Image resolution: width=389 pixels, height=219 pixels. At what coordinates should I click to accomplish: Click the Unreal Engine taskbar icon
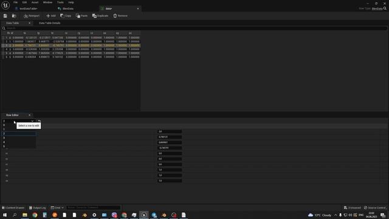[x=144, y=215]
